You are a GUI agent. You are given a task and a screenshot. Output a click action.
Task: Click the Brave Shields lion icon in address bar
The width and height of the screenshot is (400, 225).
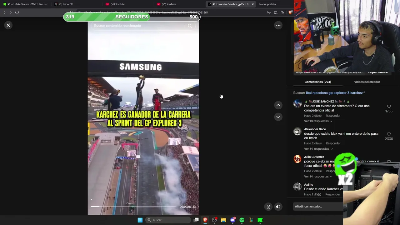290,12
